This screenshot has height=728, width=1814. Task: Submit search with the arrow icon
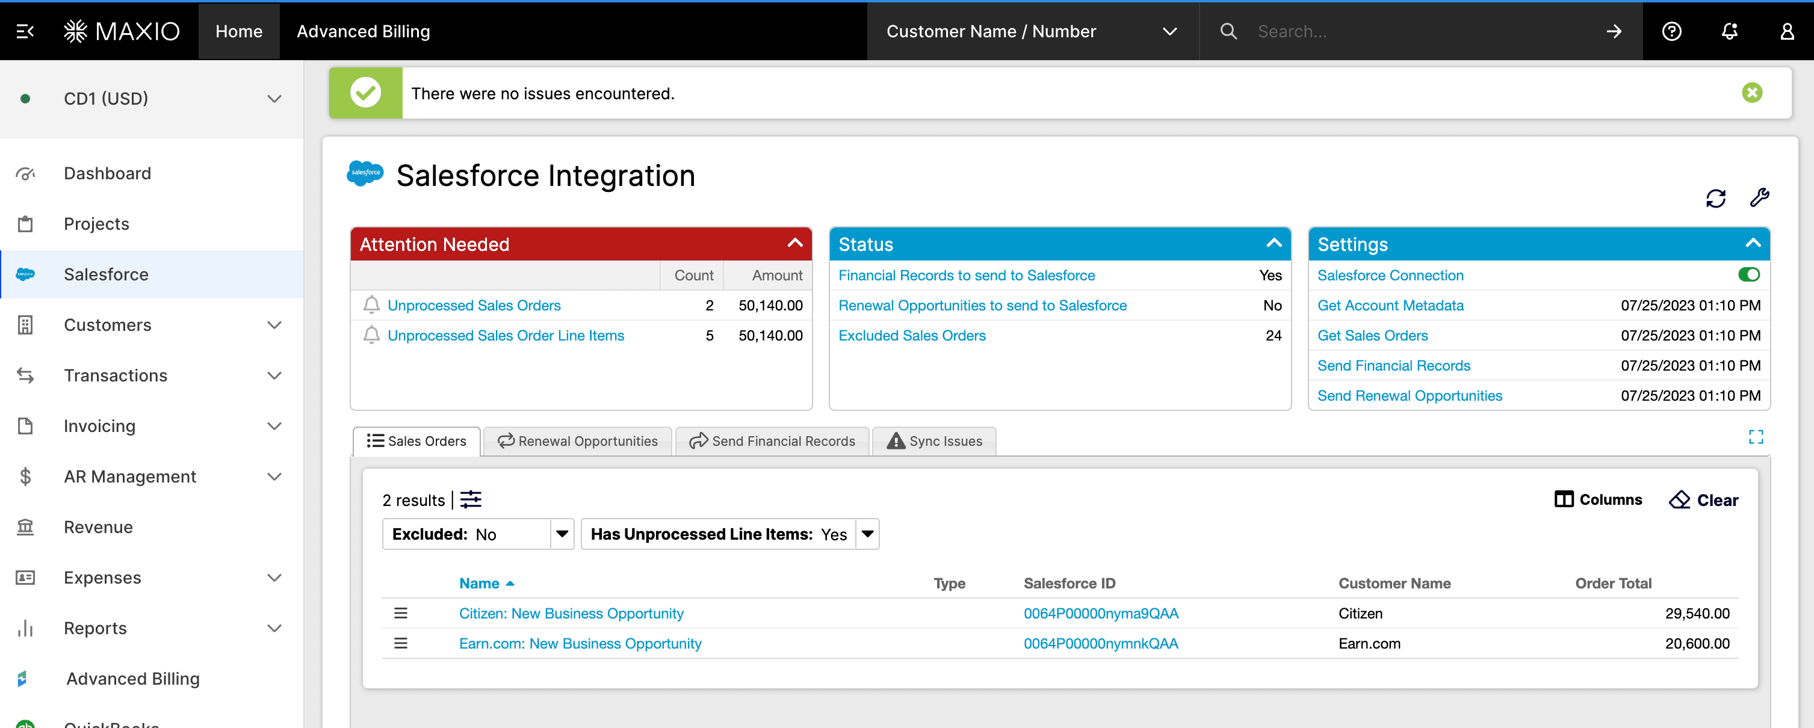1614,32
